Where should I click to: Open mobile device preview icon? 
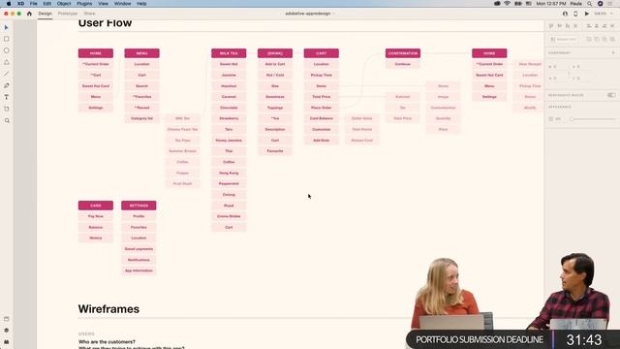point(575,14)
